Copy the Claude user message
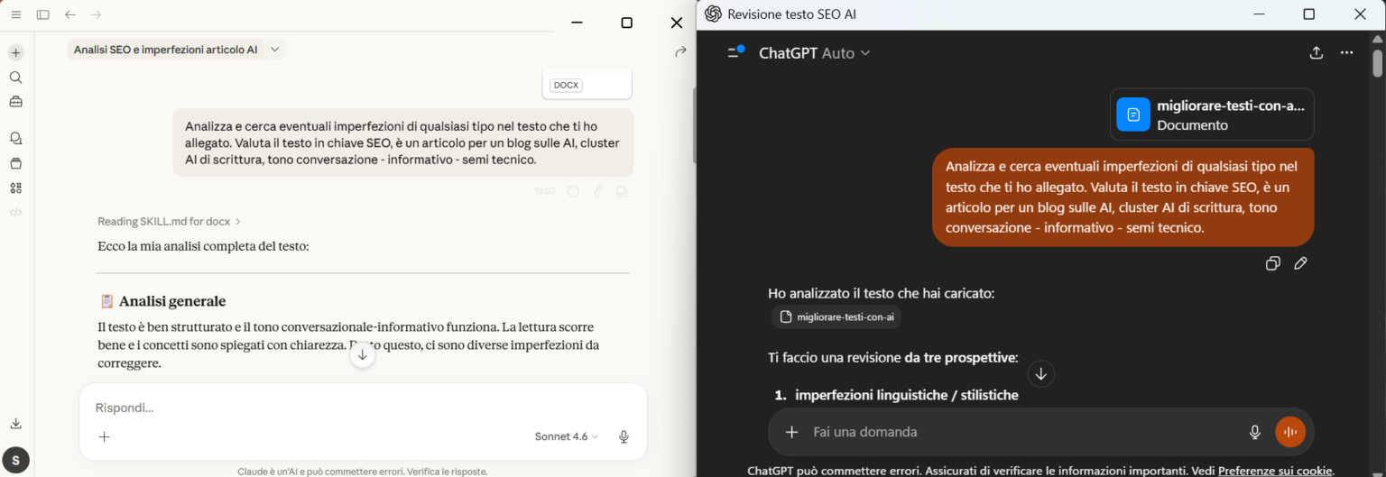This screenshot has height=477, width=1386. point(622,191)
